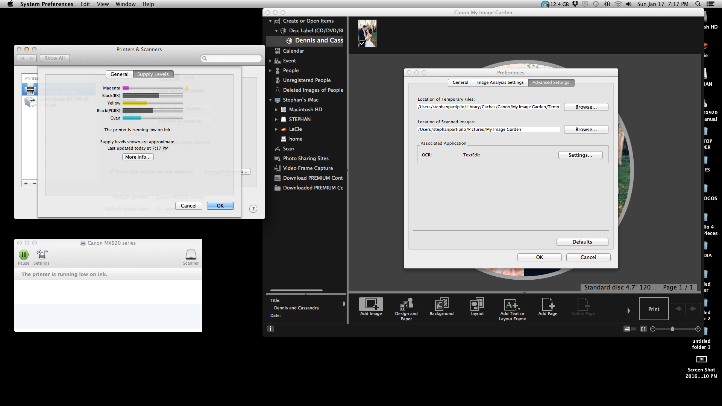Viewport: 722px width, 406px height.
Task: Switch to Supply Levels tab in Printers
Action: pos(152,74)
